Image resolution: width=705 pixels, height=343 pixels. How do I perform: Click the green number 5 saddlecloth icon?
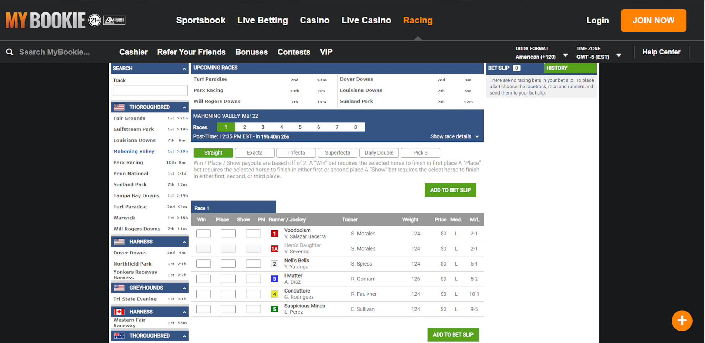[x=275, y=309]
